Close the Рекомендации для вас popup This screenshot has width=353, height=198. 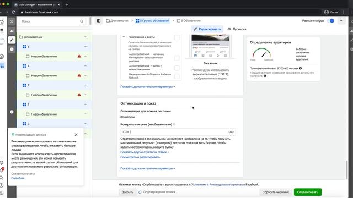pos(76,135)
